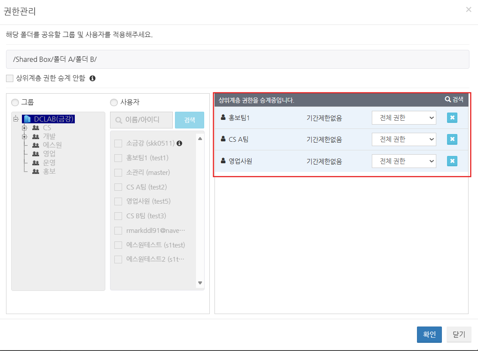This screenshot has width=478, height=351.
Task: Delete 영업사원 permission using X icon
Action: coord(452,161)
